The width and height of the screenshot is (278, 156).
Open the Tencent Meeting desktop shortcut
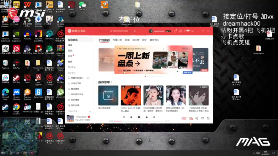(16, 94)
